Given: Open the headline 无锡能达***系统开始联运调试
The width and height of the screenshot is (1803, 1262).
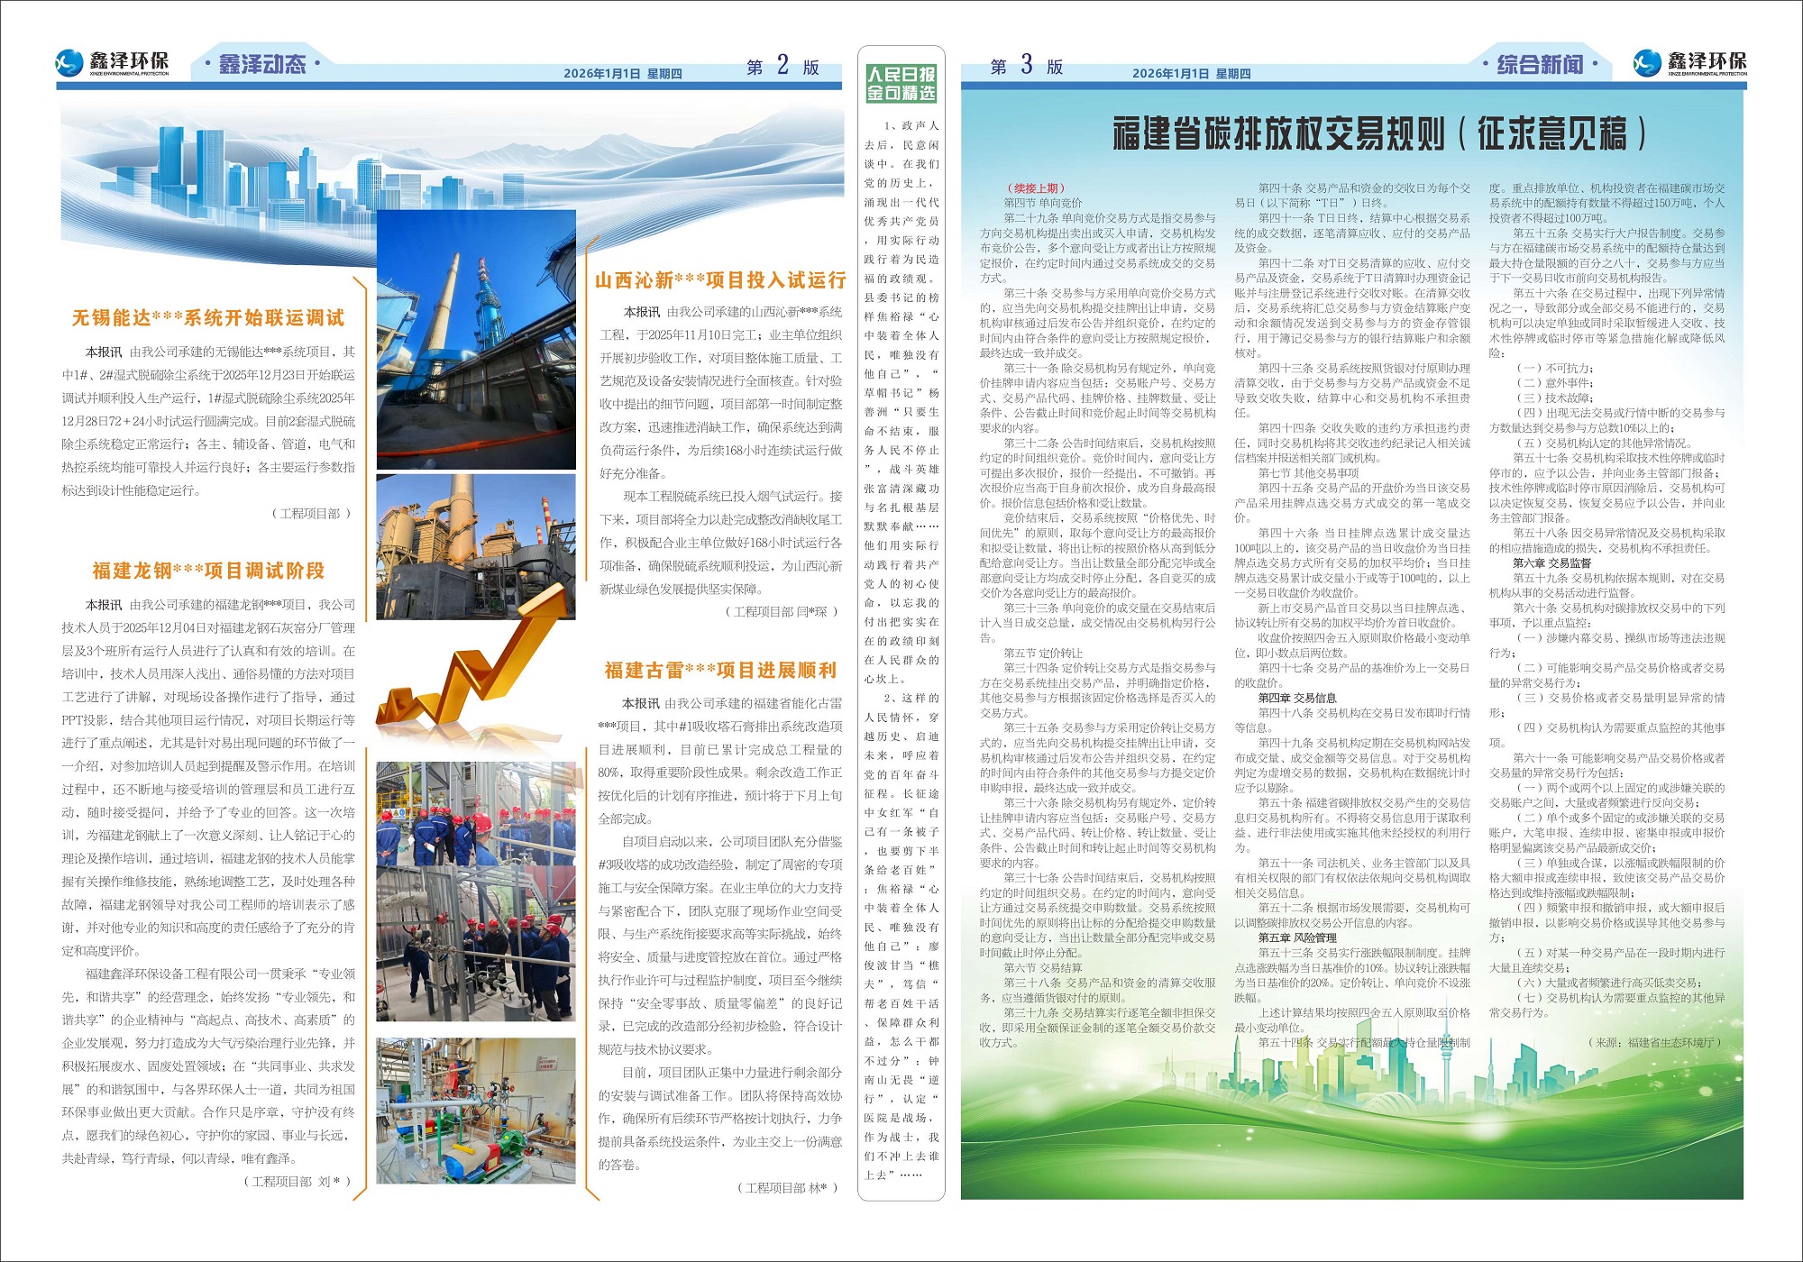Looking at the screenshot, I should pyautogui.click(x=208, y=317).
